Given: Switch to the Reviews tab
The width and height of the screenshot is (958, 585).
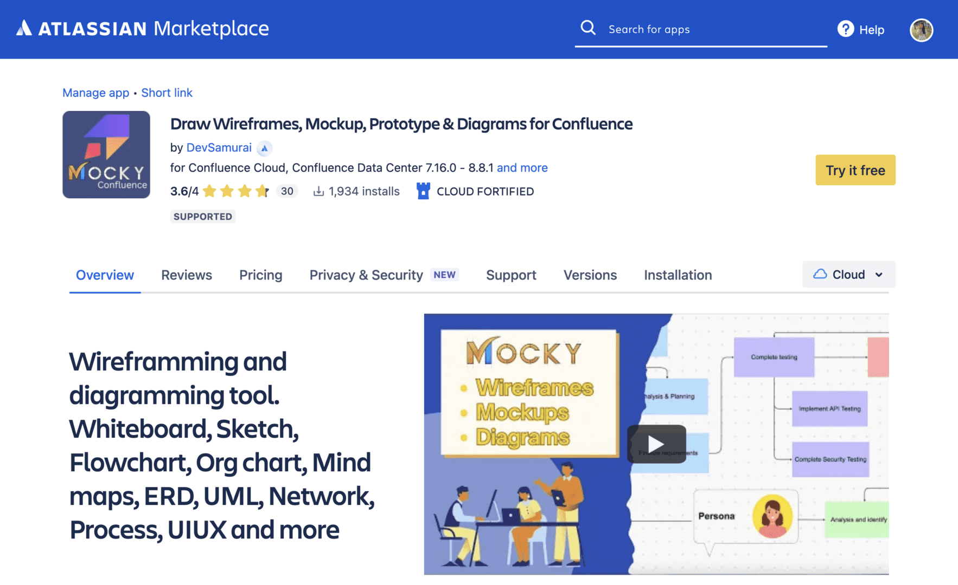Looking at the screenshot, I should point(186,275).
